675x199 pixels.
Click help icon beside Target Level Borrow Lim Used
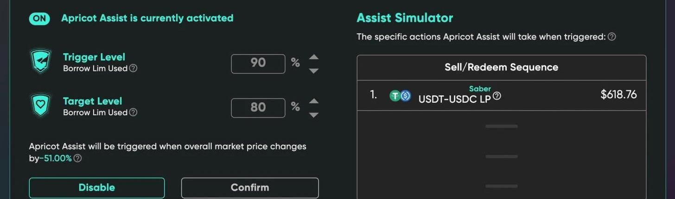click(133, 112)
